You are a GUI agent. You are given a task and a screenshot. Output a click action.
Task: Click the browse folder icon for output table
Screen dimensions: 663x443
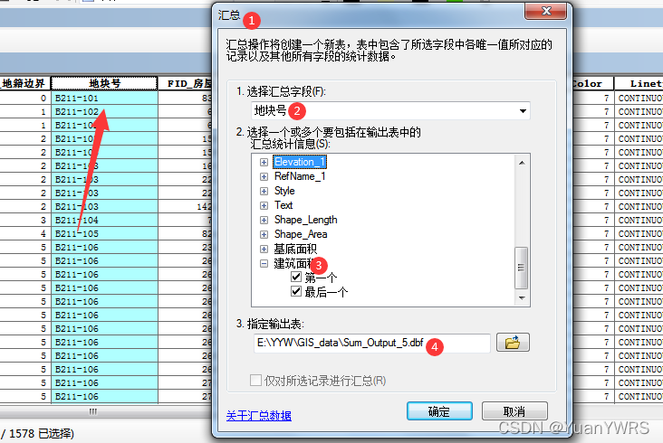click(x=513, y=342)
